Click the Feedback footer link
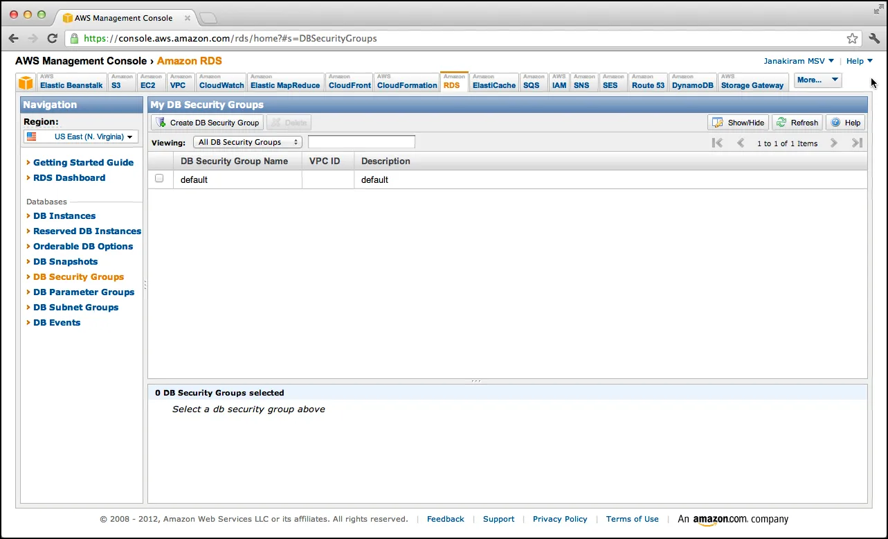 tap(446, 519)
